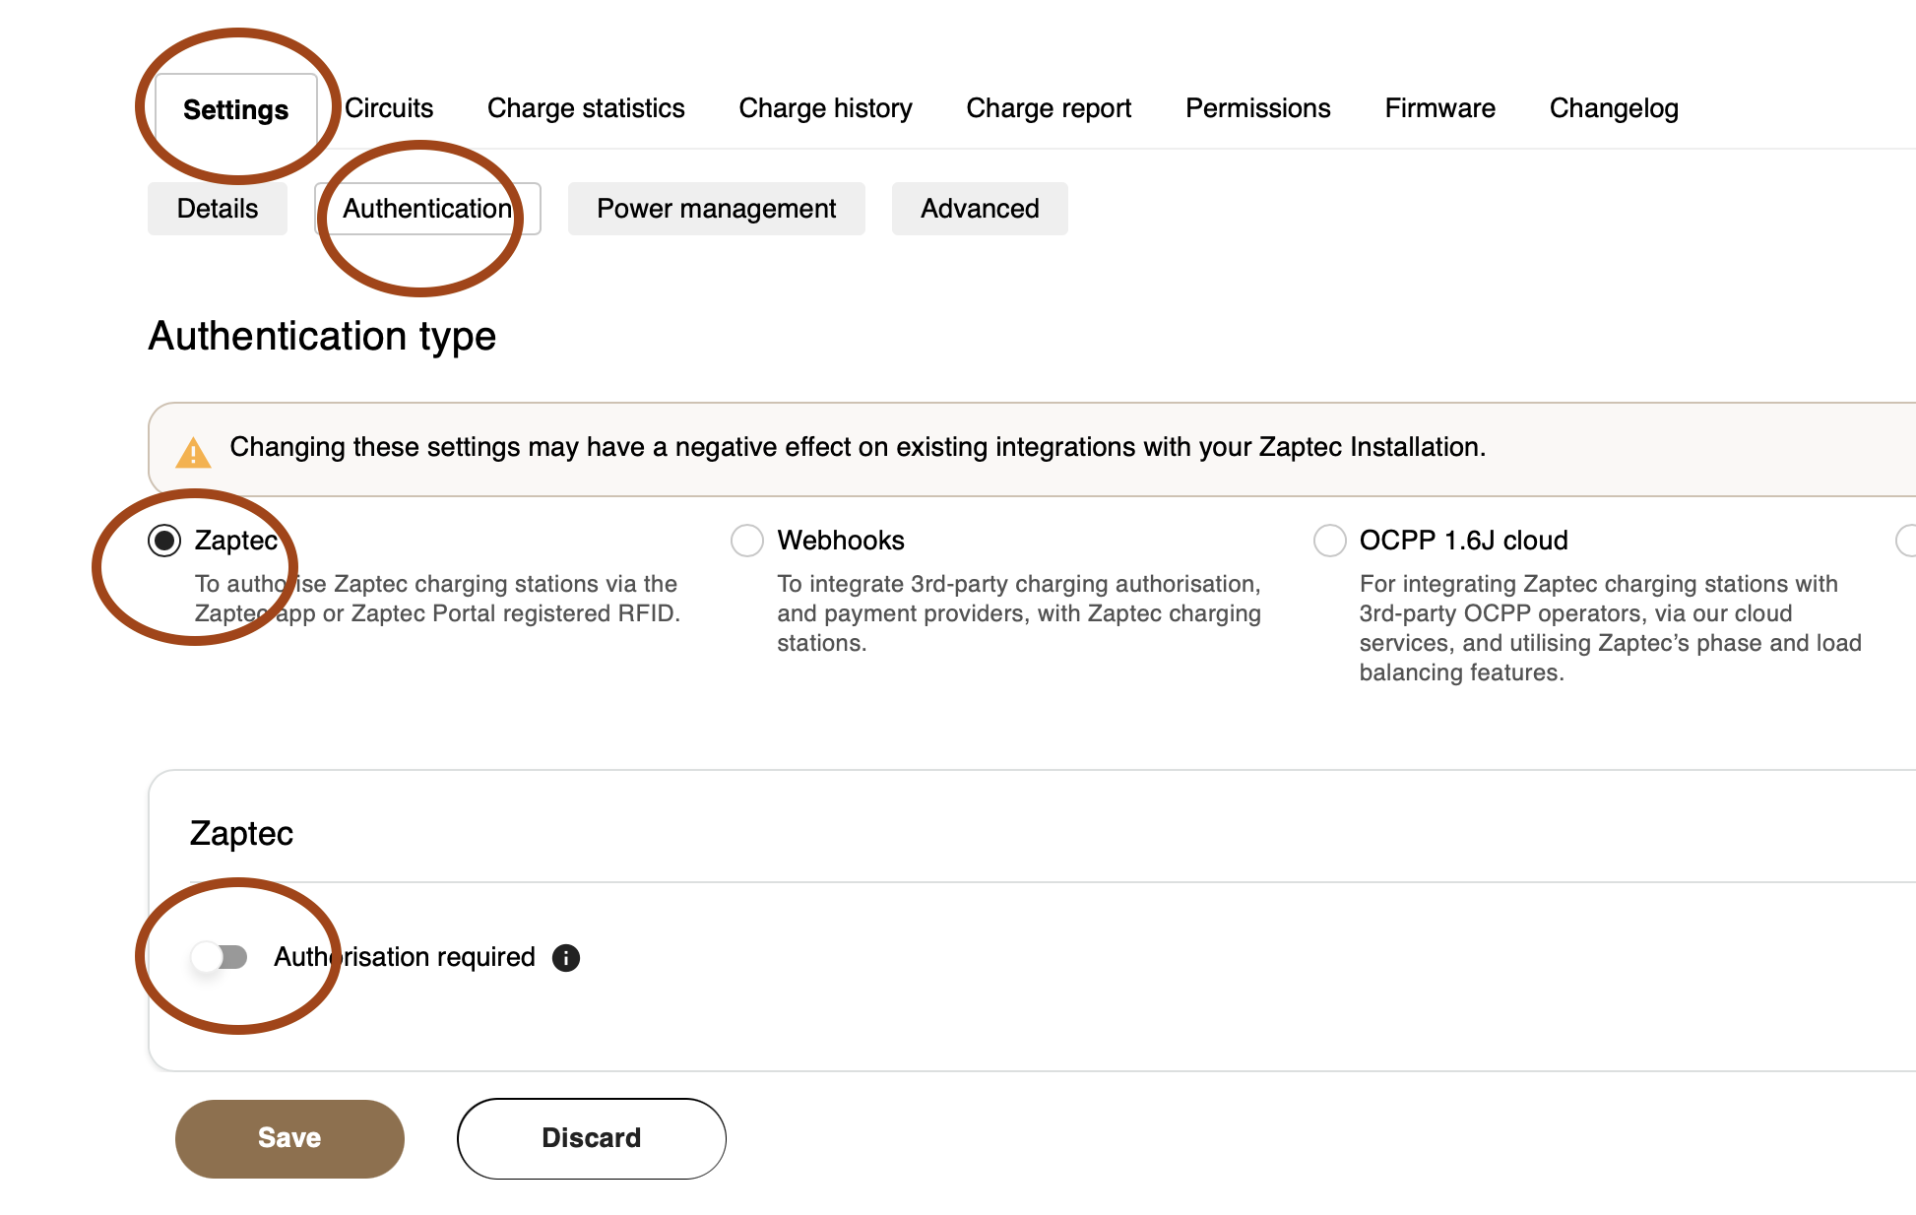Open the Firmware tab
Image resolution: width=1916 pixels, height=1215 pixels.
(1439, 108)
